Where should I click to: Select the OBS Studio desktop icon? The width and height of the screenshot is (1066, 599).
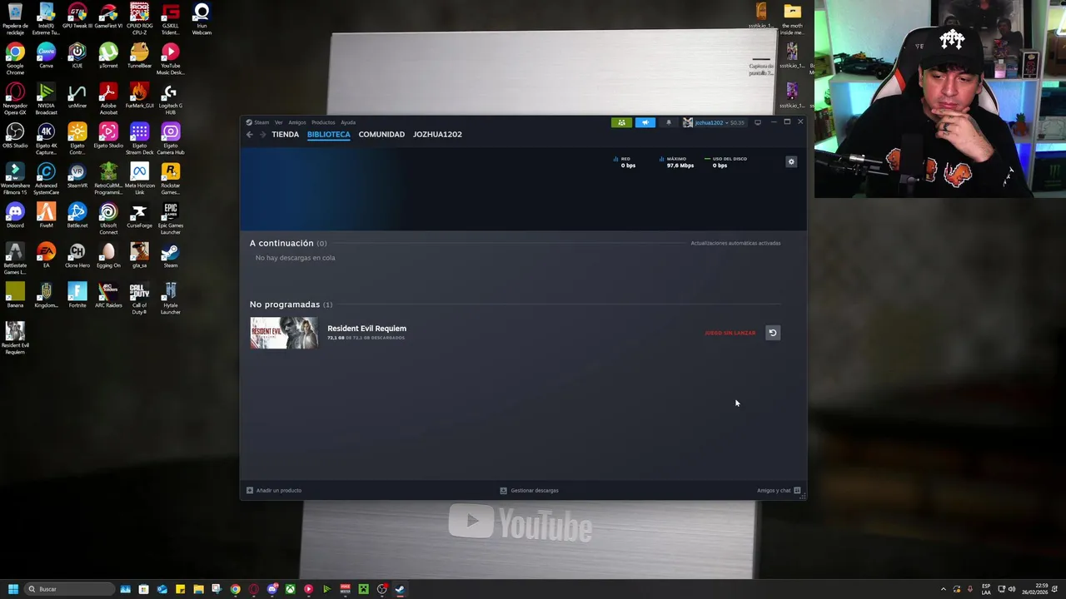[15, 136]
